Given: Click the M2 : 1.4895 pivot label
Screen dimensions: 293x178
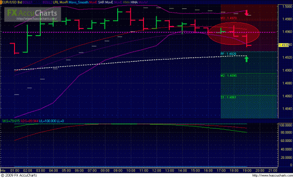Looking at the screenshot, I should [229, 75].
